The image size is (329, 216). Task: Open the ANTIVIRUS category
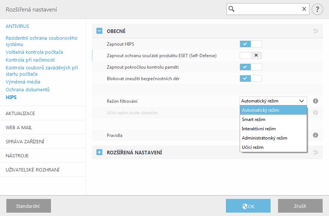tap(17, 26)
